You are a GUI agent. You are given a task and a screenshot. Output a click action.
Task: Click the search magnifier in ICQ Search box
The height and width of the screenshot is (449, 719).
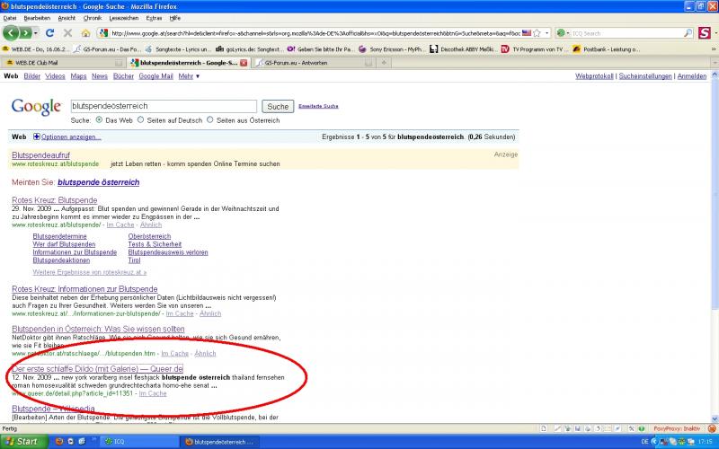[x=688, y=33]
